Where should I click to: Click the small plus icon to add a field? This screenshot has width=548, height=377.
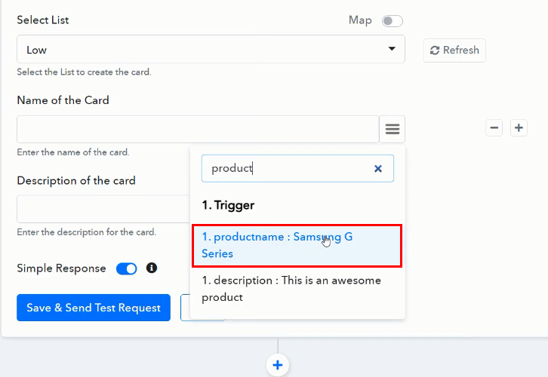[519, 127]
